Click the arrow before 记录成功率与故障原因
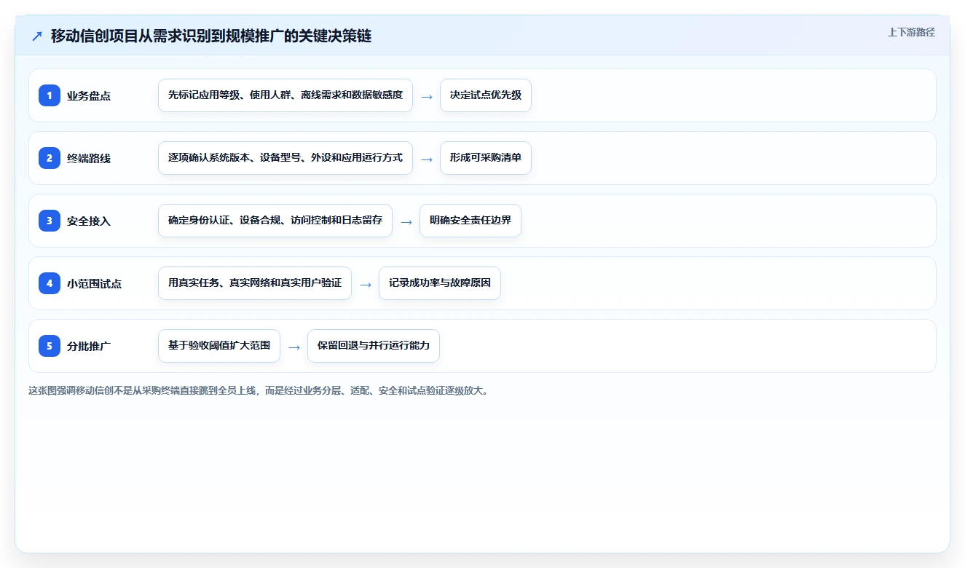The width and height of the screenshot is (965, 568). point(366,284)
